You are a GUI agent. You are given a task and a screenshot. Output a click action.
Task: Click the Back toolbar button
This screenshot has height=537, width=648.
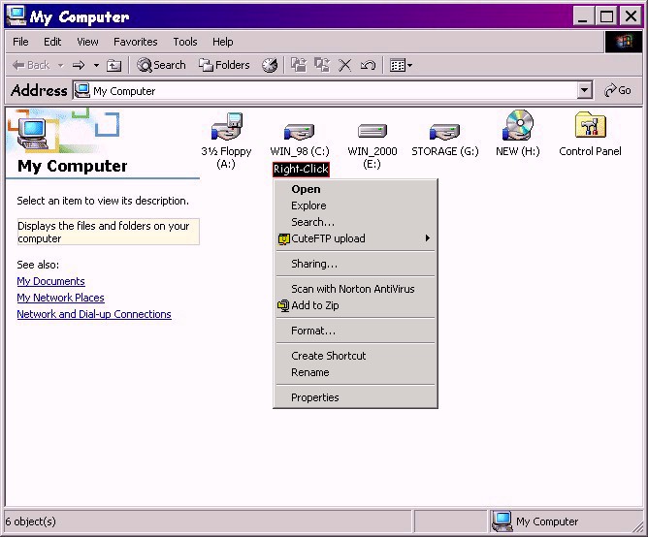point(31,65)
